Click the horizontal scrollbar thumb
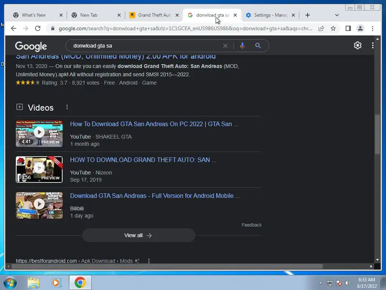This screenshot has height=290, width=386. coord(167,266)
